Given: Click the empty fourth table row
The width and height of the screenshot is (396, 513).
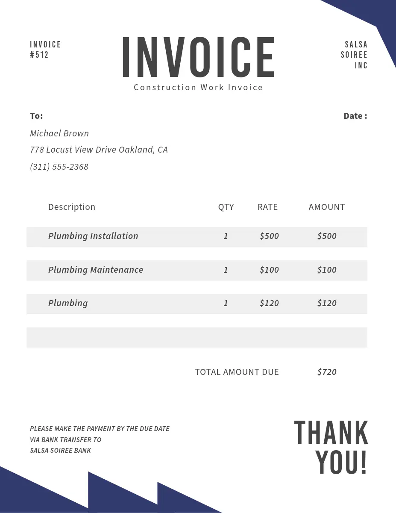Looking at the screenshot, I should pyautogui.click(x=197, y=337).
